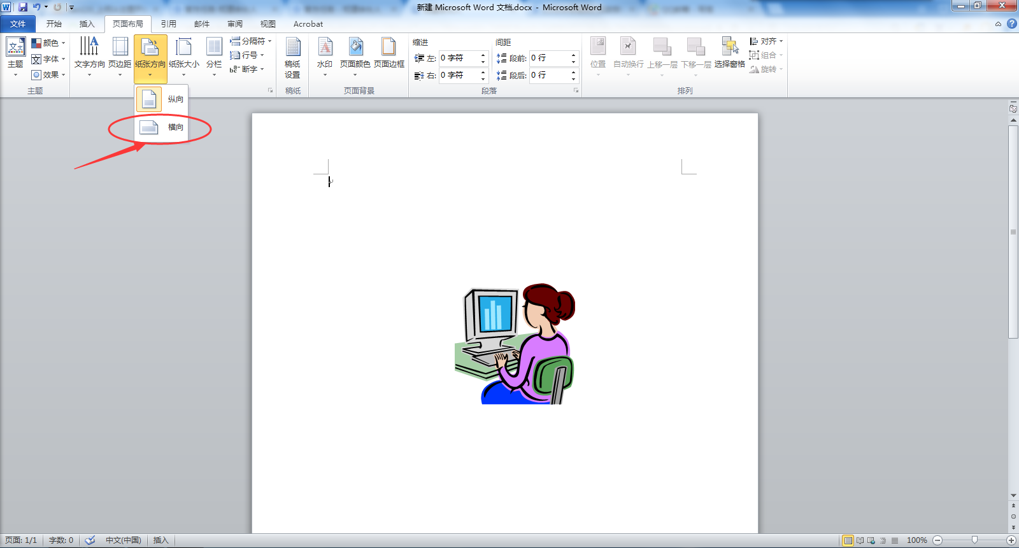Click the spacing before (段前) input field
1019x548 pixels.
pyautogui.click(x=550, y=58)
